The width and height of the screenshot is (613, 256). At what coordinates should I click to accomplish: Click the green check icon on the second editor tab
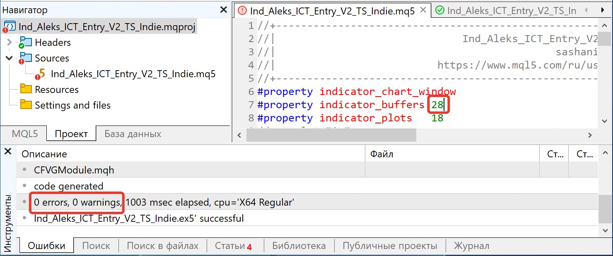pos(440,11)
